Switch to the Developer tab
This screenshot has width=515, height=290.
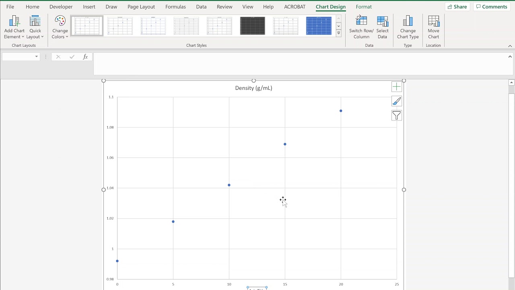pyautogui.click(x=61, y=7)
